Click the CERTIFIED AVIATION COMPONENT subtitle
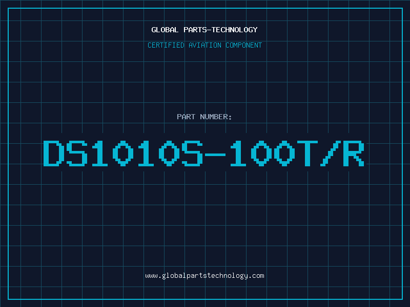The width and height of the screenshot is (410, 307). tap(204, 45)
